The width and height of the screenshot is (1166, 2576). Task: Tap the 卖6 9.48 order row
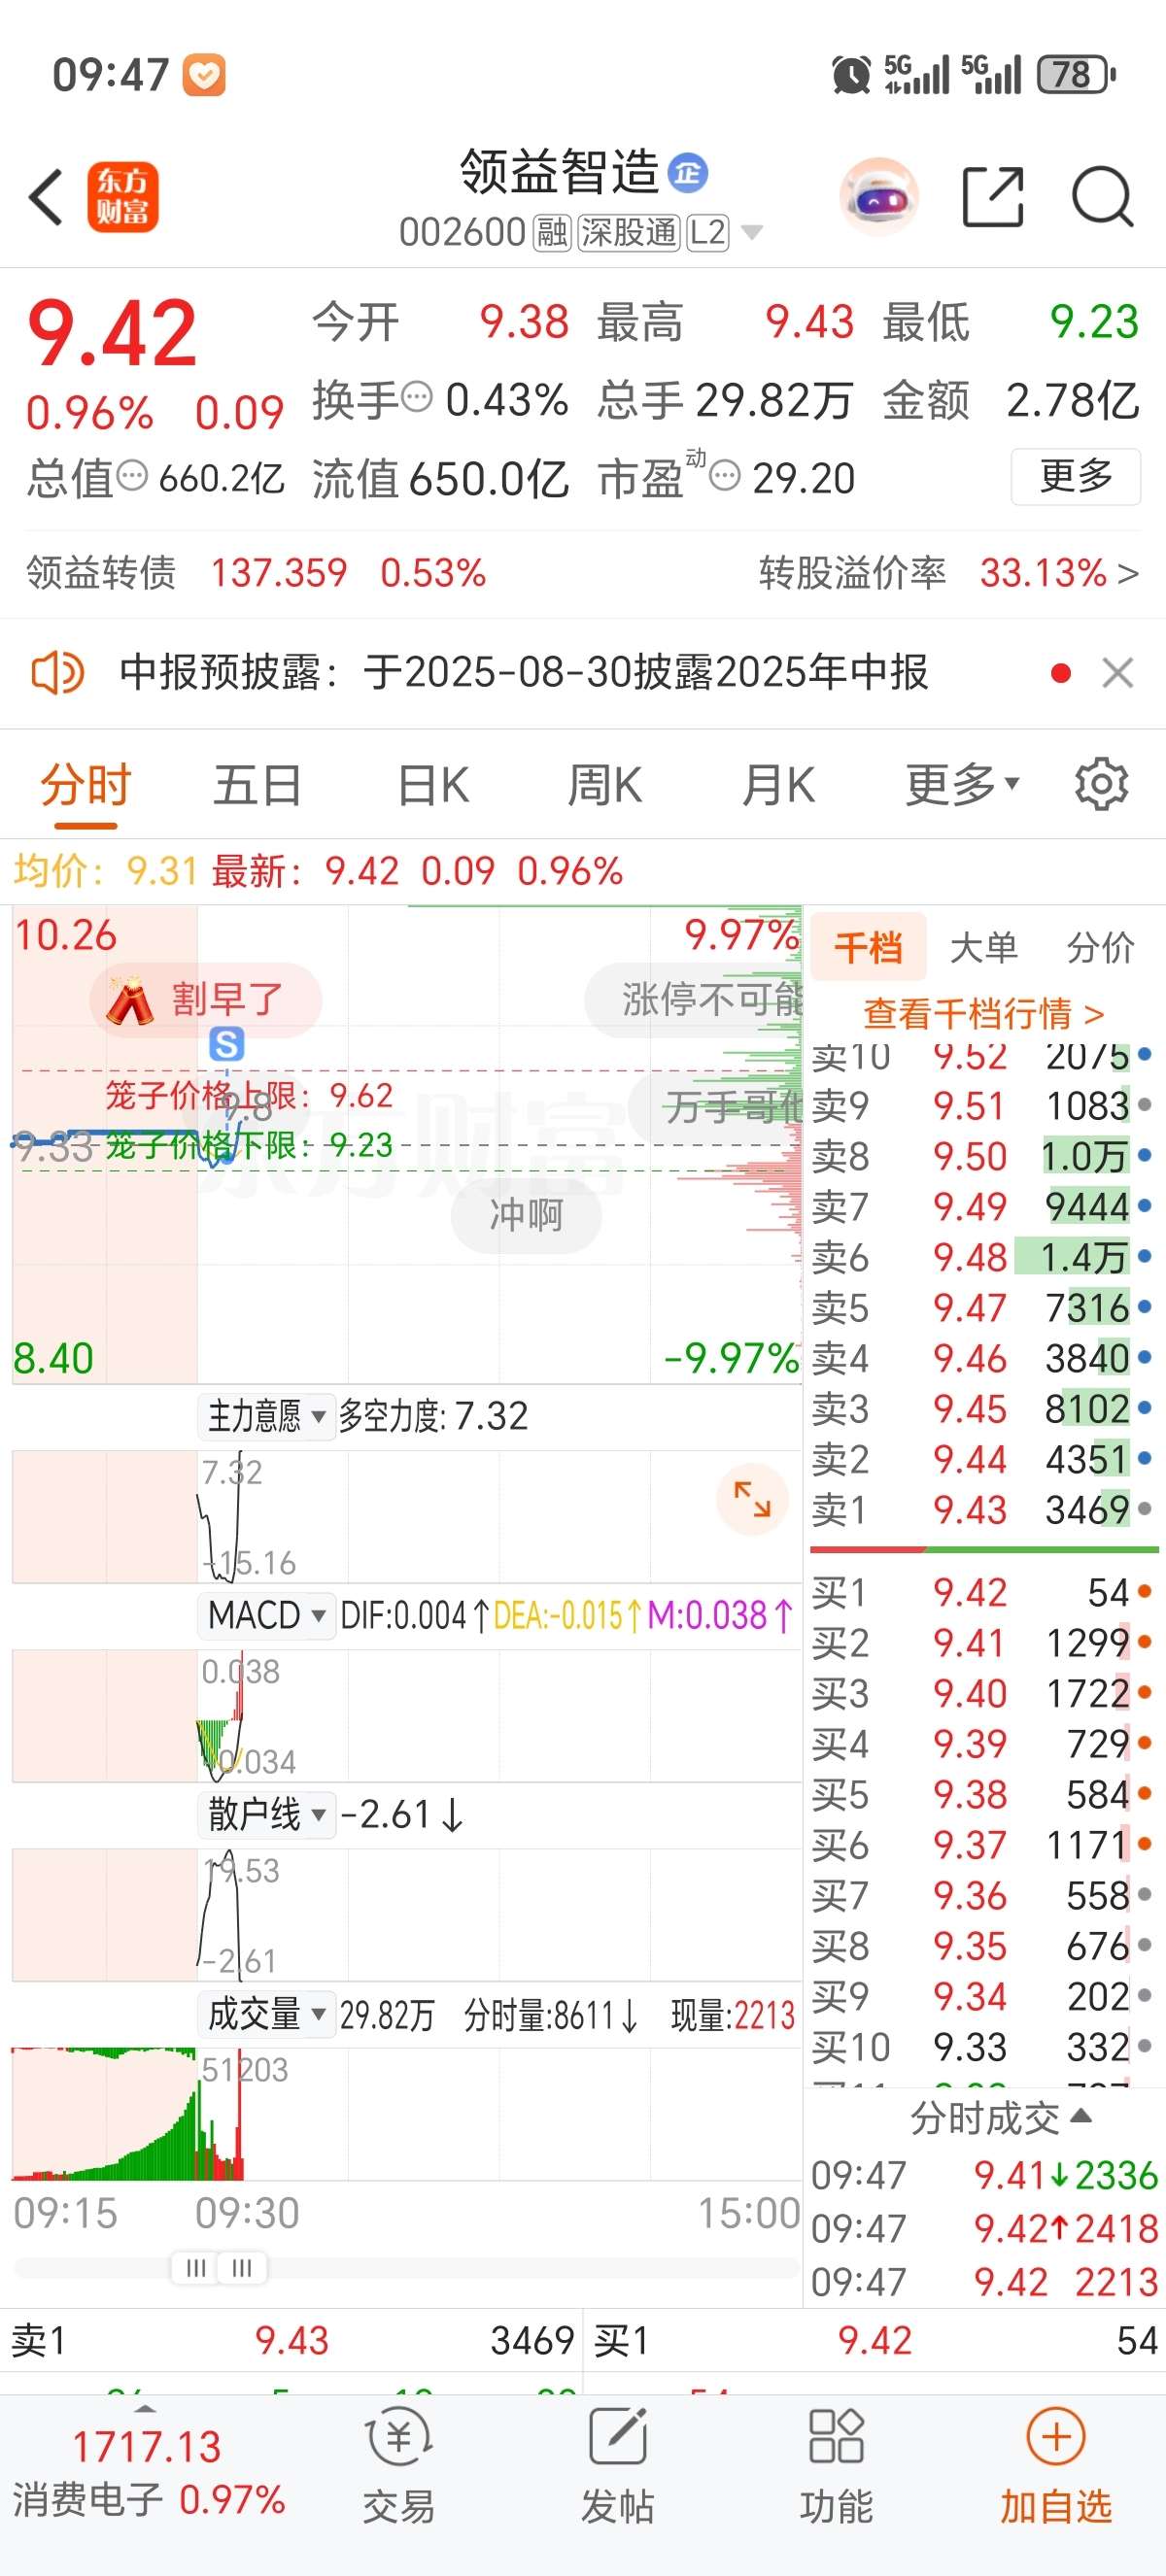(984, 1257)
